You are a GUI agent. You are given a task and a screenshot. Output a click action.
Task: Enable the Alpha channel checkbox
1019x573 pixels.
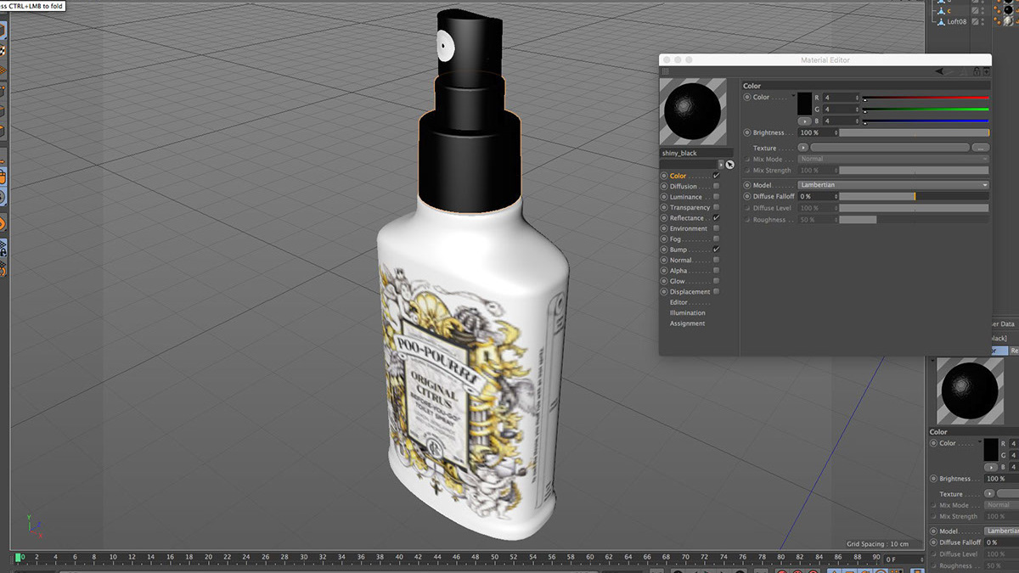(716, 271)
